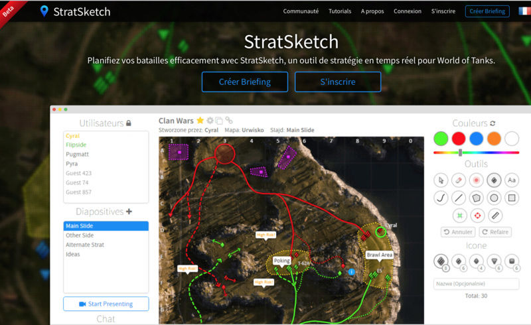Refresh colors next to Couleurs
The width and height of the screenshot is (531, 325).
pyautogui.click(x=493, y=123)
